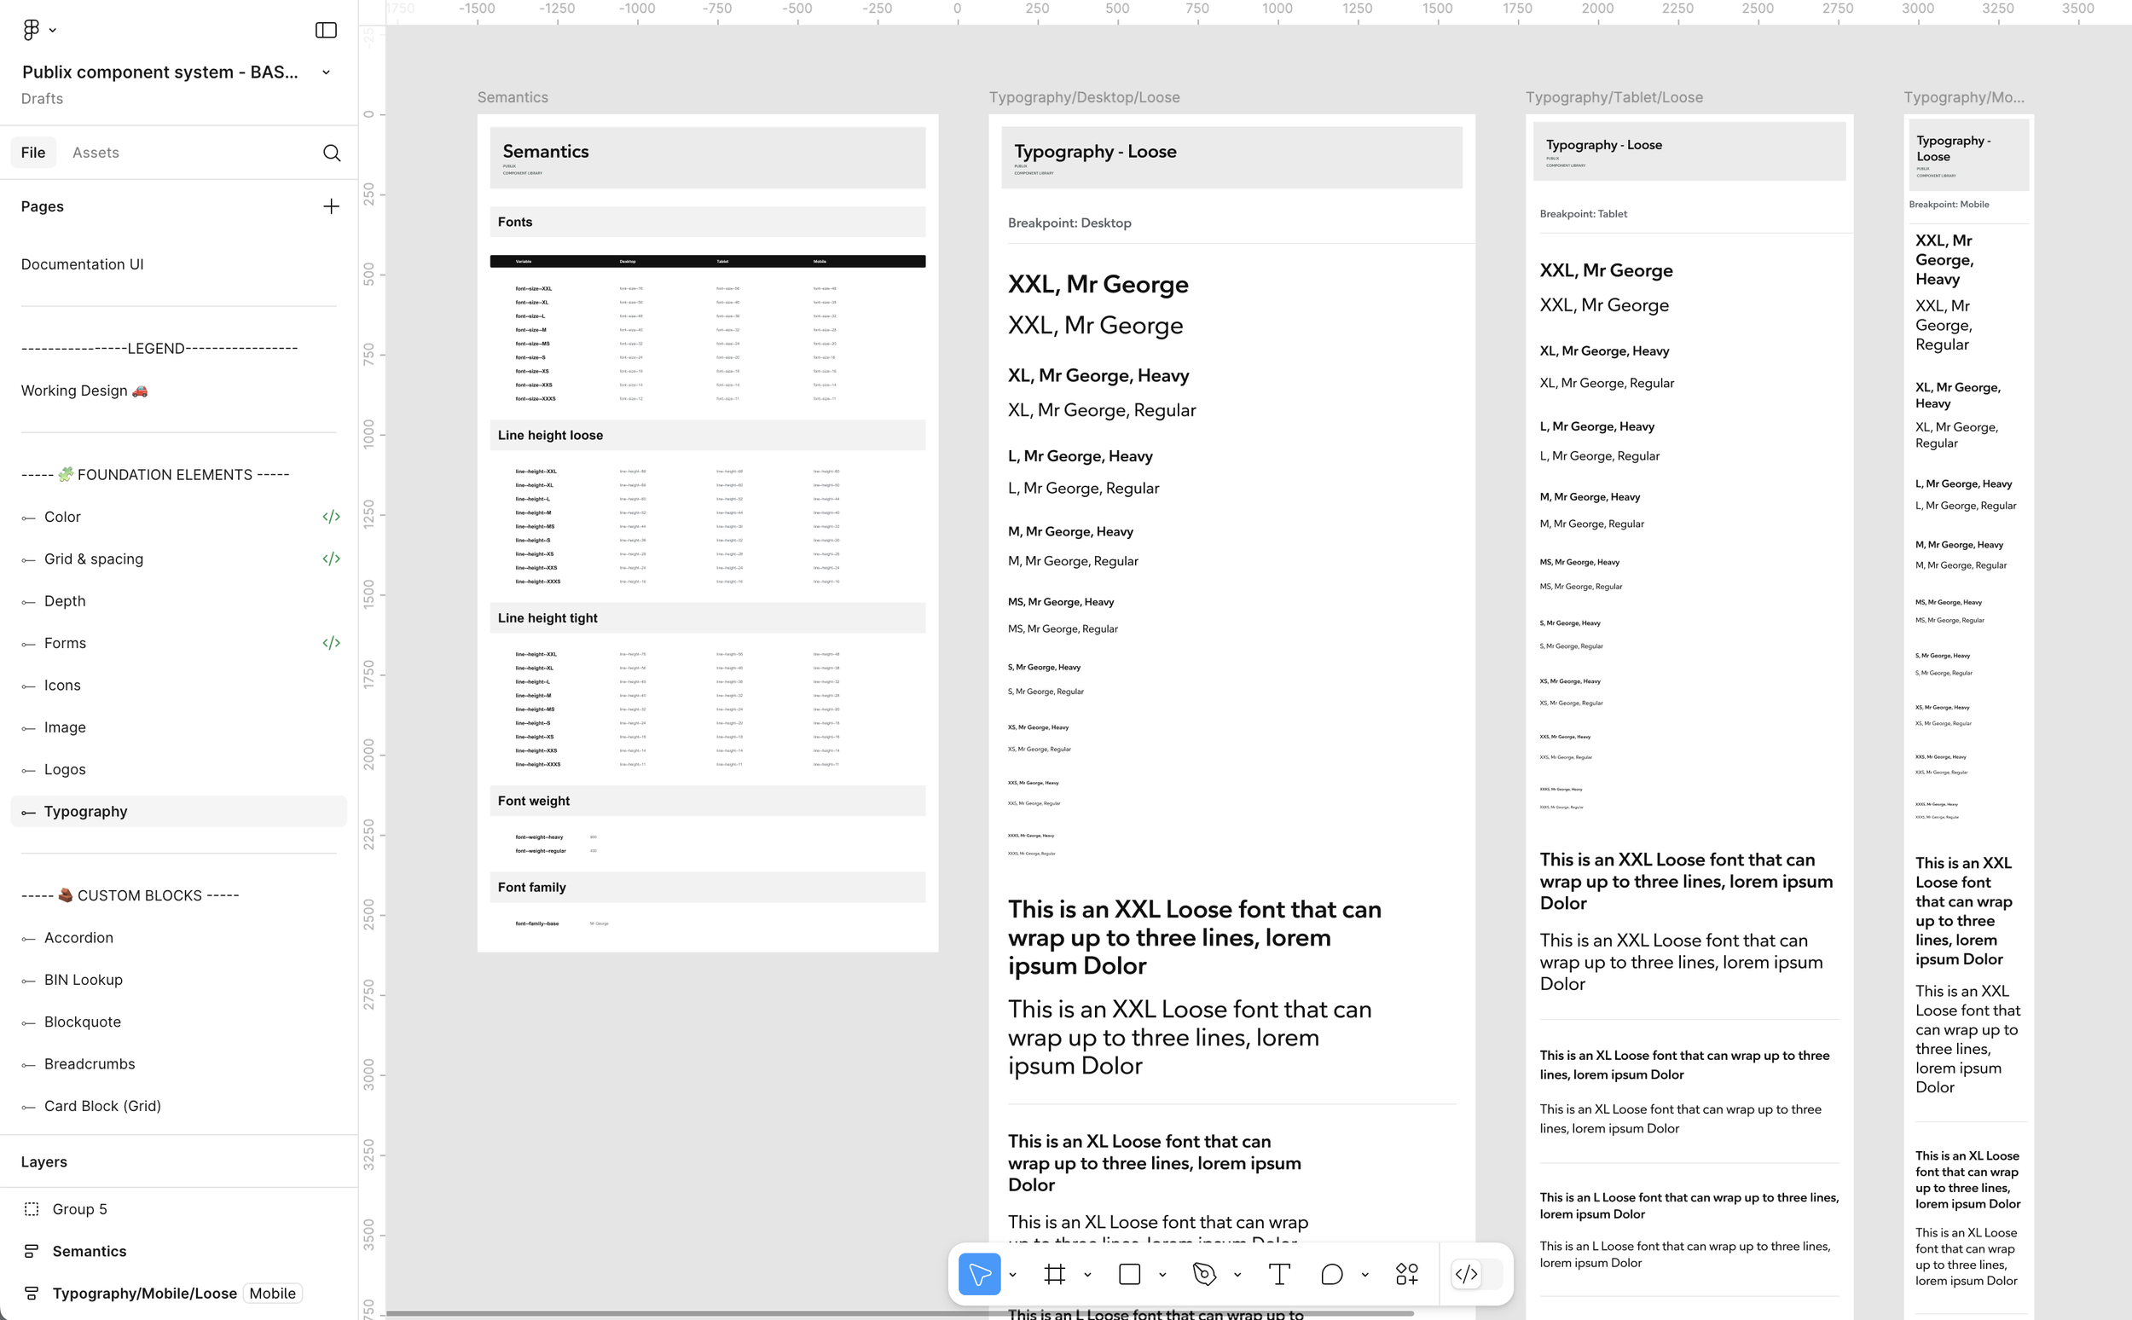Open the Figma main menu logo
Image resolution: width=2132 pixels, height=1320 pixels.
[x=32, y=30]
